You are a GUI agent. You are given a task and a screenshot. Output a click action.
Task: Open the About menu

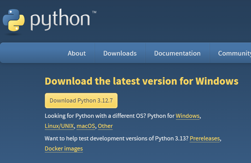point(77,53)
